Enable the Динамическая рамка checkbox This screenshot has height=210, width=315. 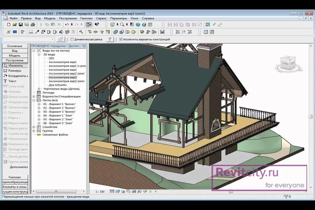click(72, 39)
